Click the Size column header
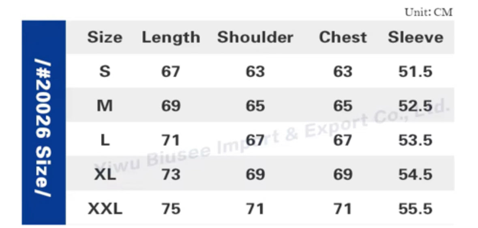 [x=105, y=38]
